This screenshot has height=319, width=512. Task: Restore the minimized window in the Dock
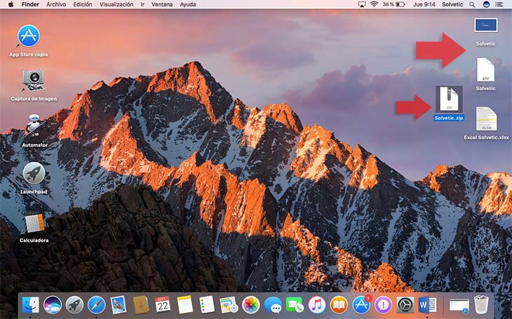459,306
